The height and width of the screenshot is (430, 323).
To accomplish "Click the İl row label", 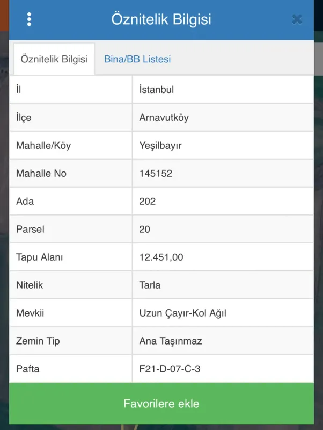I will (19, 89).
